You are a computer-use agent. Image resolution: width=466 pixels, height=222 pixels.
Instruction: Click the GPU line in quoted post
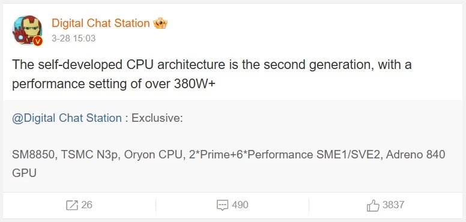click(x=25, y=173)
